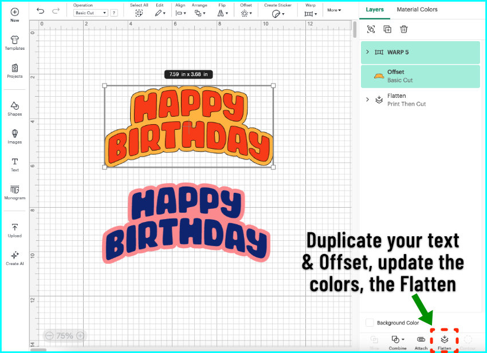The width and height of the screenshot is (487, 353).
Task: Click the 75% zoom level
Action: [x=65, y=336]
